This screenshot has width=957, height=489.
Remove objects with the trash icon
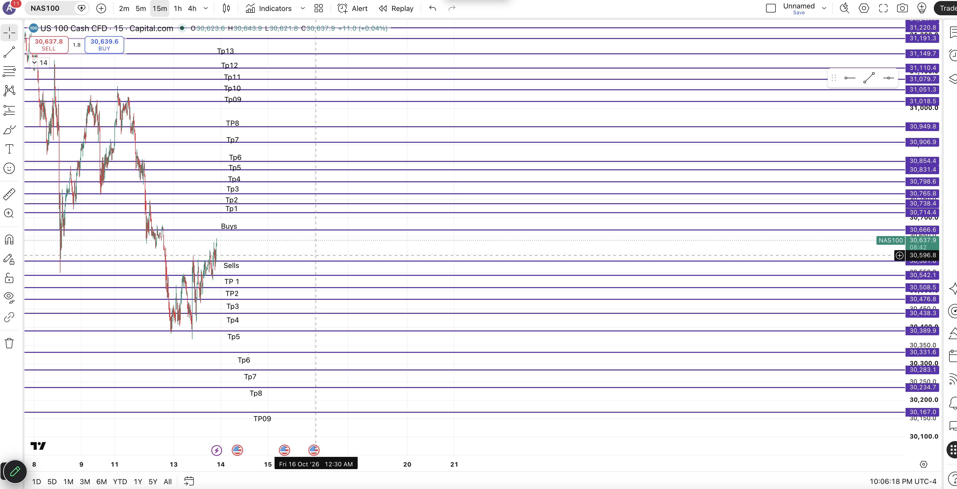coord(9,343)
